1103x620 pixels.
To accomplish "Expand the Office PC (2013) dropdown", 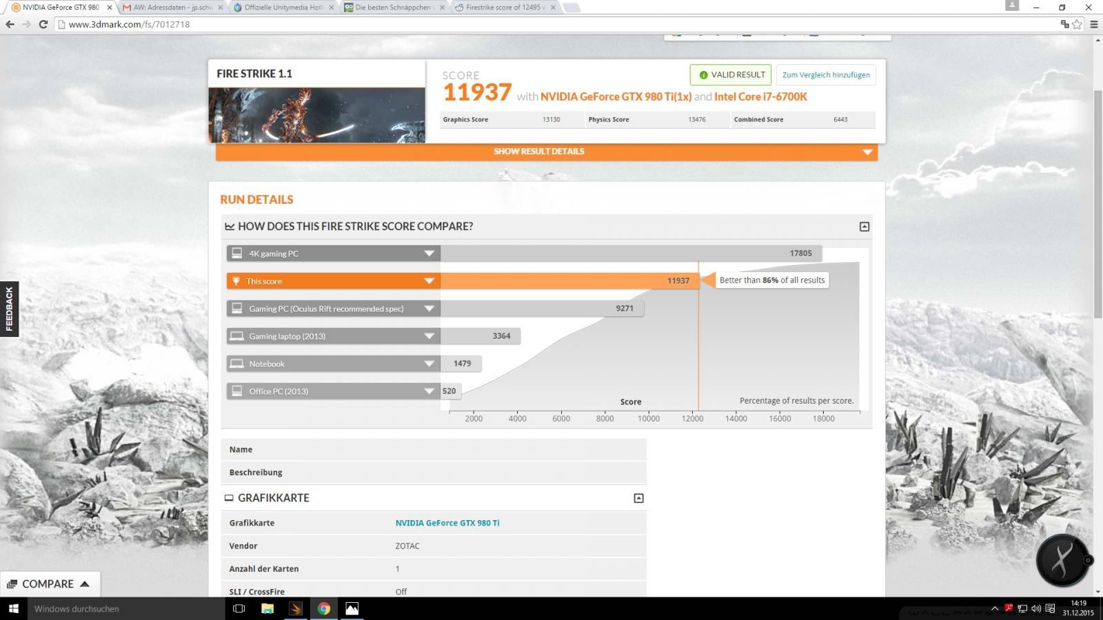I will pyautogui.click(x=429, y=391).
